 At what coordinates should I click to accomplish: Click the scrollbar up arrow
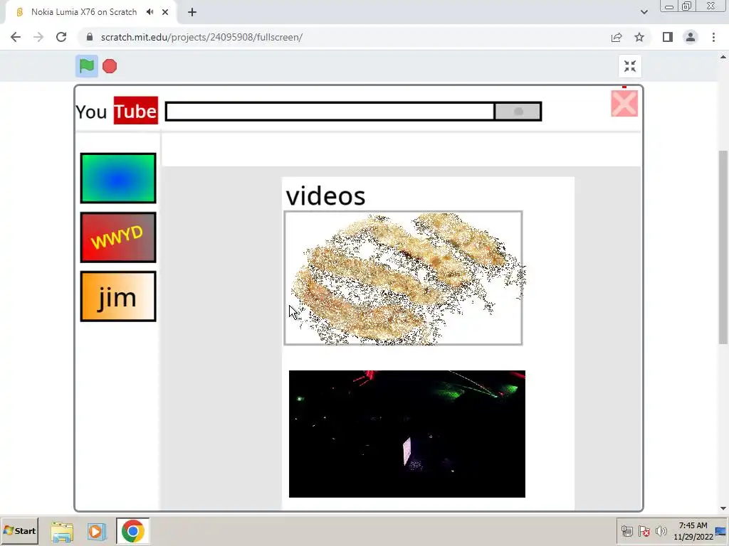[723, 57]
